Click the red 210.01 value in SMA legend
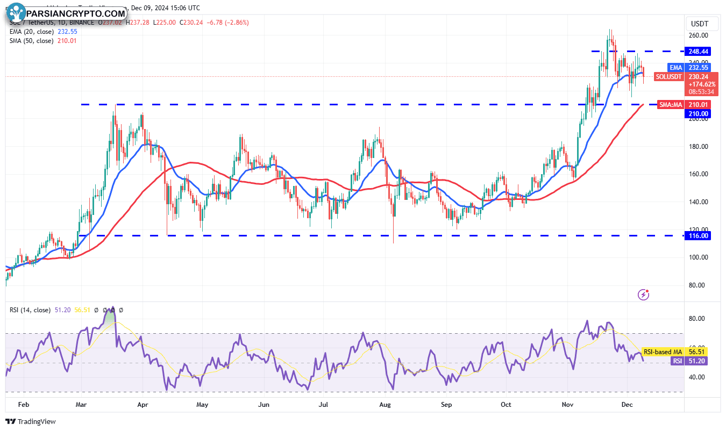Viewport: 726px width, 431px height. point(67,40)
